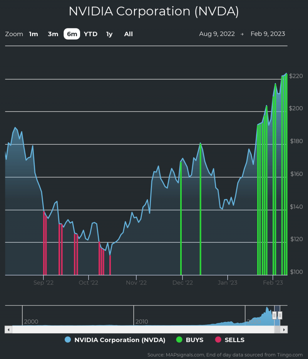The height and width of the screenshot is (359, 308).
Task: Select the 3m zoom range
Action: coord(53,34)
